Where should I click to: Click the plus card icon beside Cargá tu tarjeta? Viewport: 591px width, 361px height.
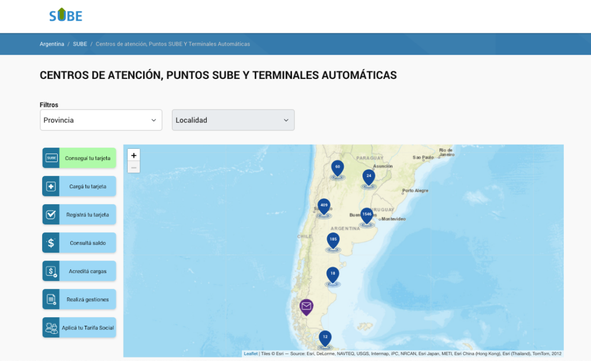(51, 186)
